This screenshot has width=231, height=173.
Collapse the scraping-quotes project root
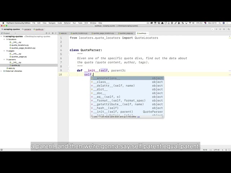pyautogui.click(x=1, y=36)
